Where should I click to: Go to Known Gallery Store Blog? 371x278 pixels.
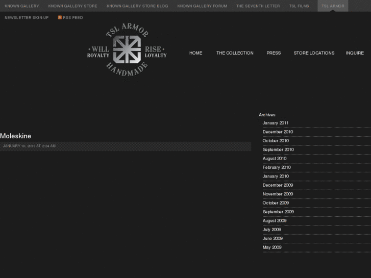(x=137, y=6)
